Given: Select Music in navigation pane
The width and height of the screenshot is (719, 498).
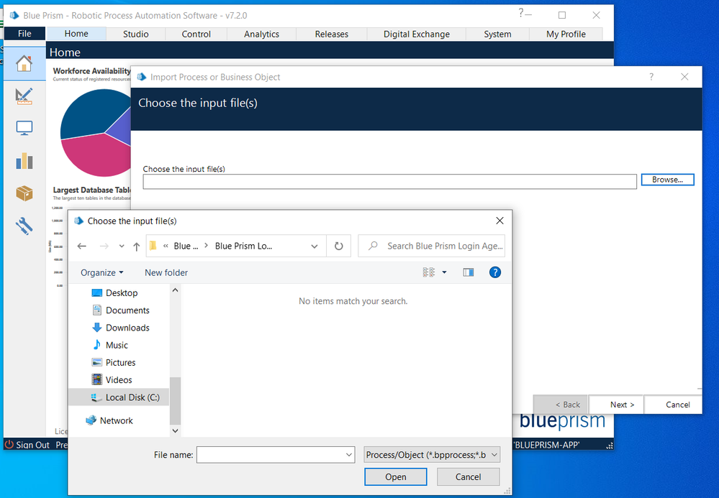Looking at the screenshot, I should [117, 345].
